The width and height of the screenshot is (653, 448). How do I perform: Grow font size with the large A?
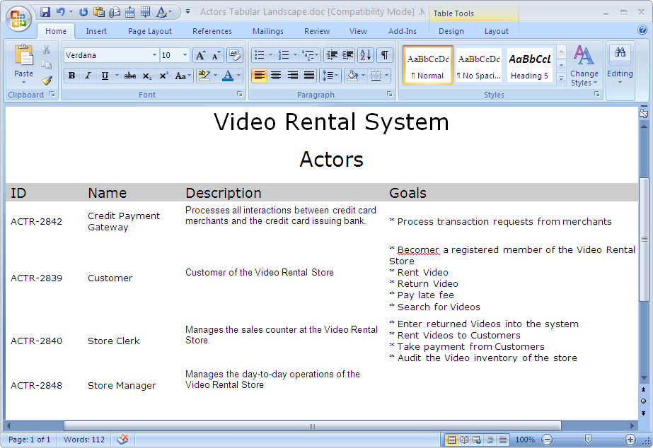[x=200, y=55]
